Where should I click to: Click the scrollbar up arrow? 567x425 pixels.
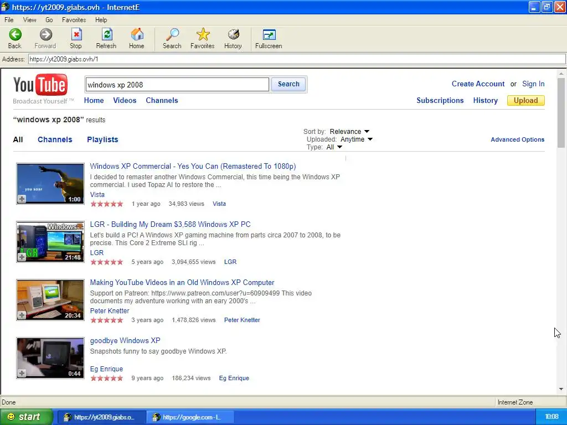click(x=561, y=74)
